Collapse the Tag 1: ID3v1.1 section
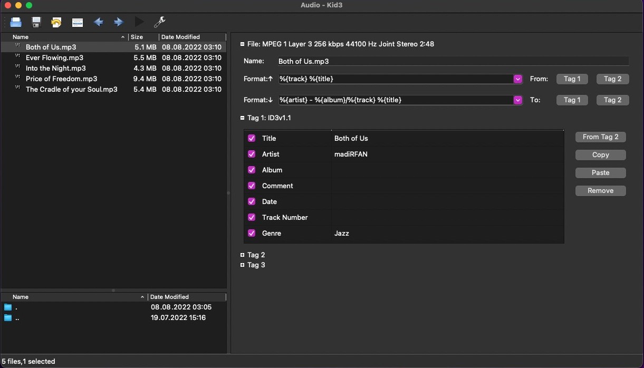The image size is (644, 368). pos(242,118)
